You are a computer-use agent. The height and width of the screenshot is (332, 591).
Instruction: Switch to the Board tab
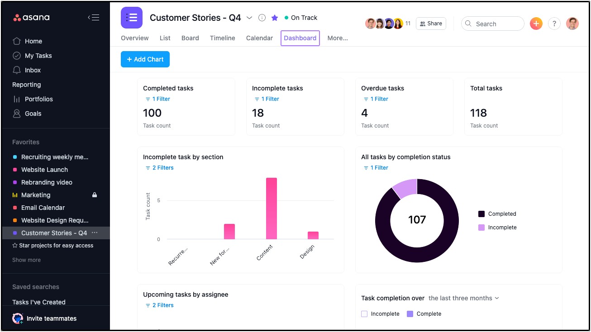(x=190, y=38)
